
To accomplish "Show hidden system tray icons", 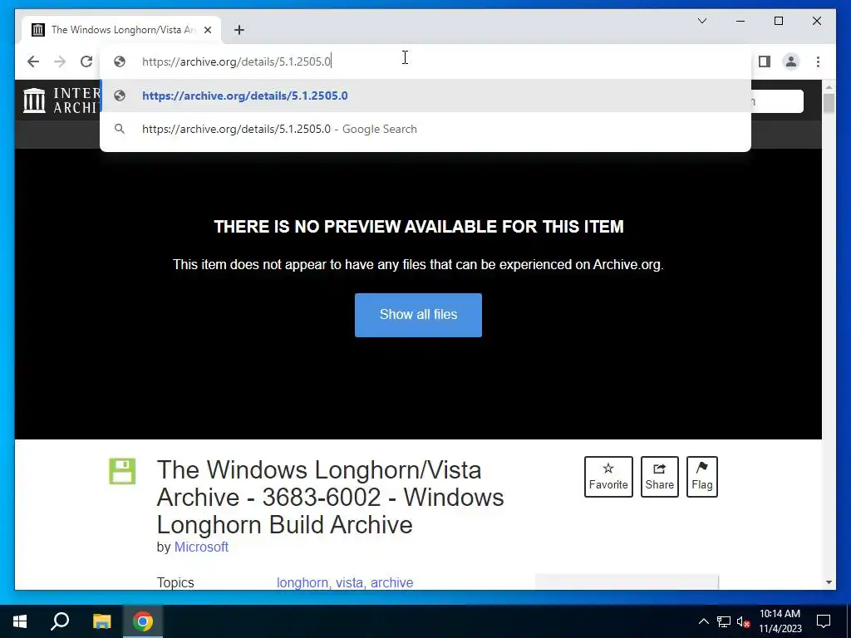I will click(703, 621).
